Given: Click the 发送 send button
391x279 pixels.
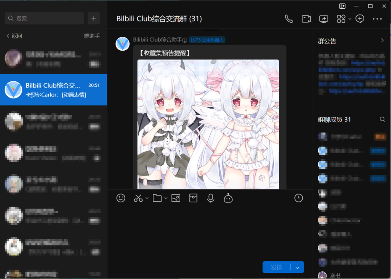Looking at the screenshot, I should [276, 267].
